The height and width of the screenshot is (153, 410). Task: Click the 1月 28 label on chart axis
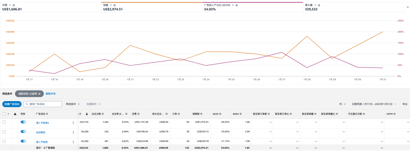307,79
